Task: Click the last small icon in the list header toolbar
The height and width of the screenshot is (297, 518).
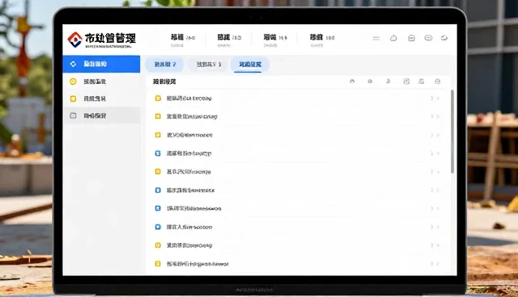Action: tap(437, 82)
